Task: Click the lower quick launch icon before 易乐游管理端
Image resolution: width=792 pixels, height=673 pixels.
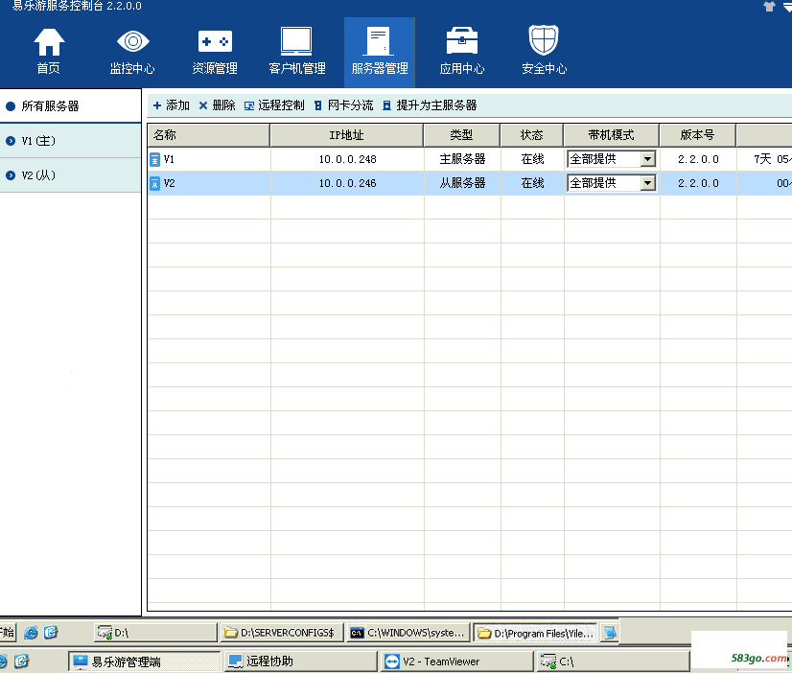Action: 21,661
